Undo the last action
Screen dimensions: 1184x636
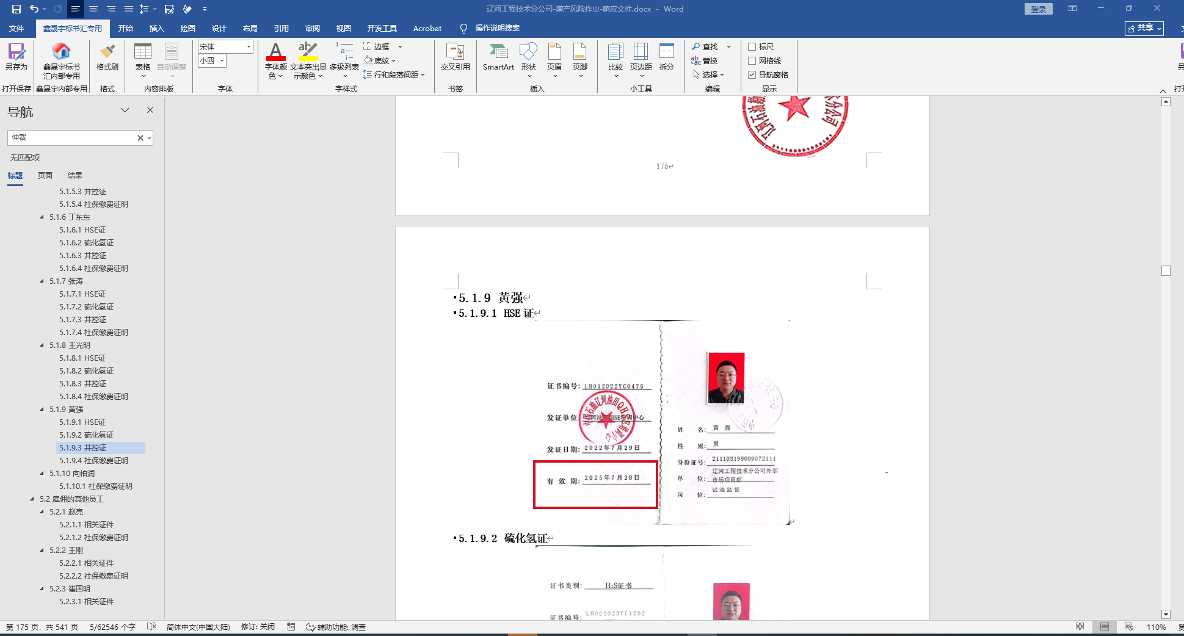(34, 9)
